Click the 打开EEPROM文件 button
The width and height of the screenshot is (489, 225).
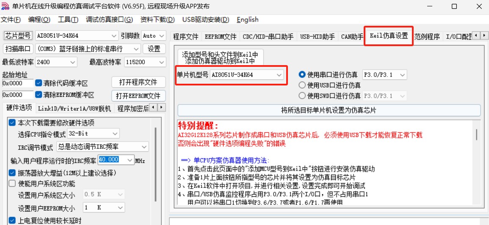tap(138, 95)
